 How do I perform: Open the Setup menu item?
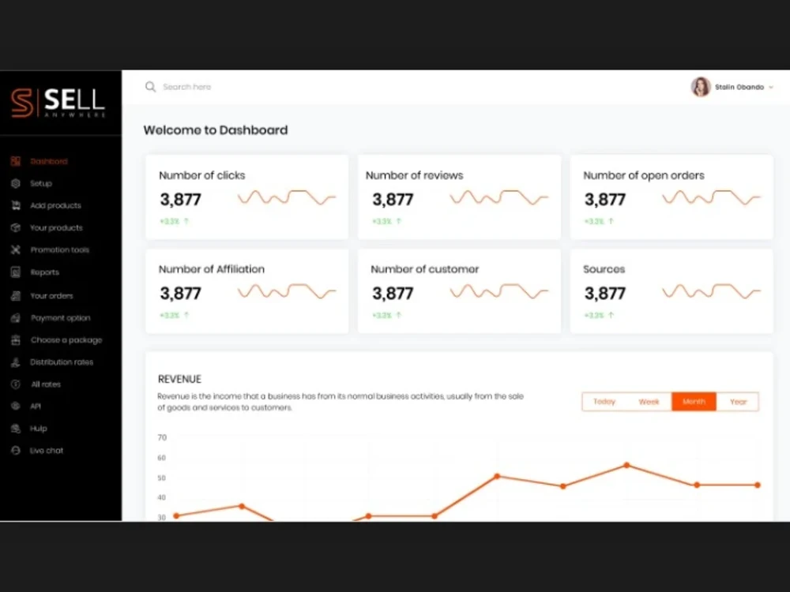[41, 183]
